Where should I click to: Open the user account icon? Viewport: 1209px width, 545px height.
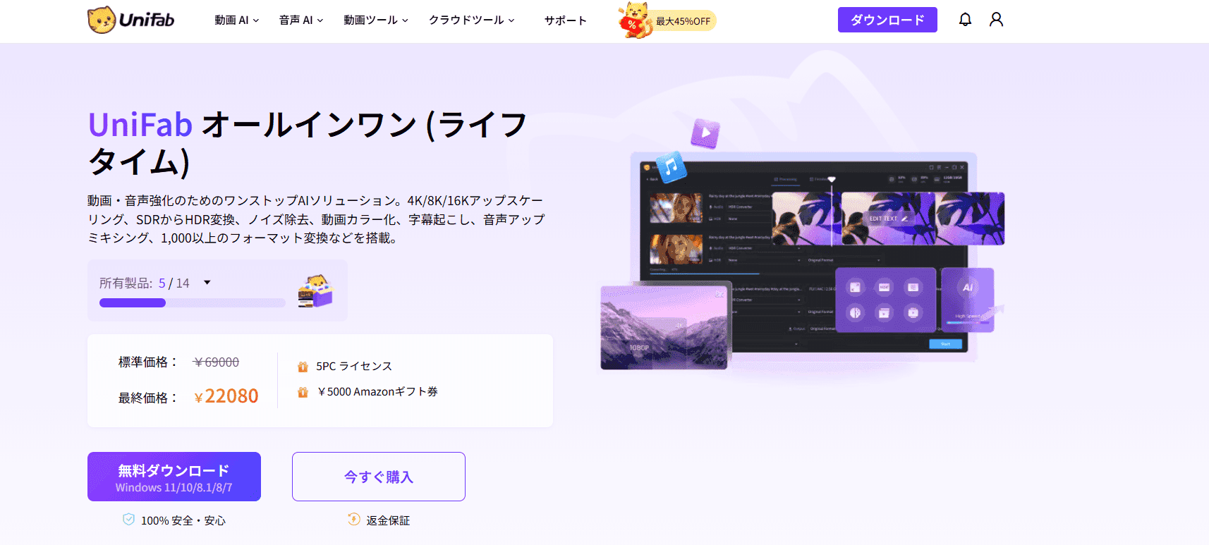click(996, 20)
